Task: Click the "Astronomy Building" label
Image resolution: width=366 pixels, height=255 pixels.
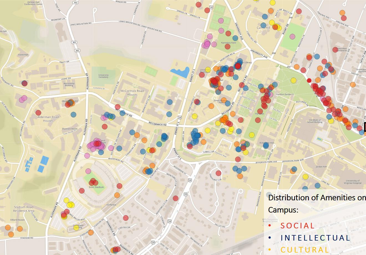Action: point(69,84)
